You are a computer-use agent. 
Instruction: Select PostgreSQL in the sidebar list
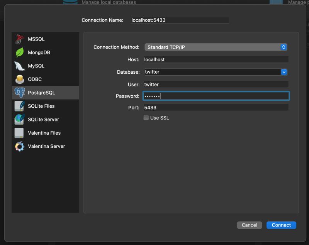45,93
